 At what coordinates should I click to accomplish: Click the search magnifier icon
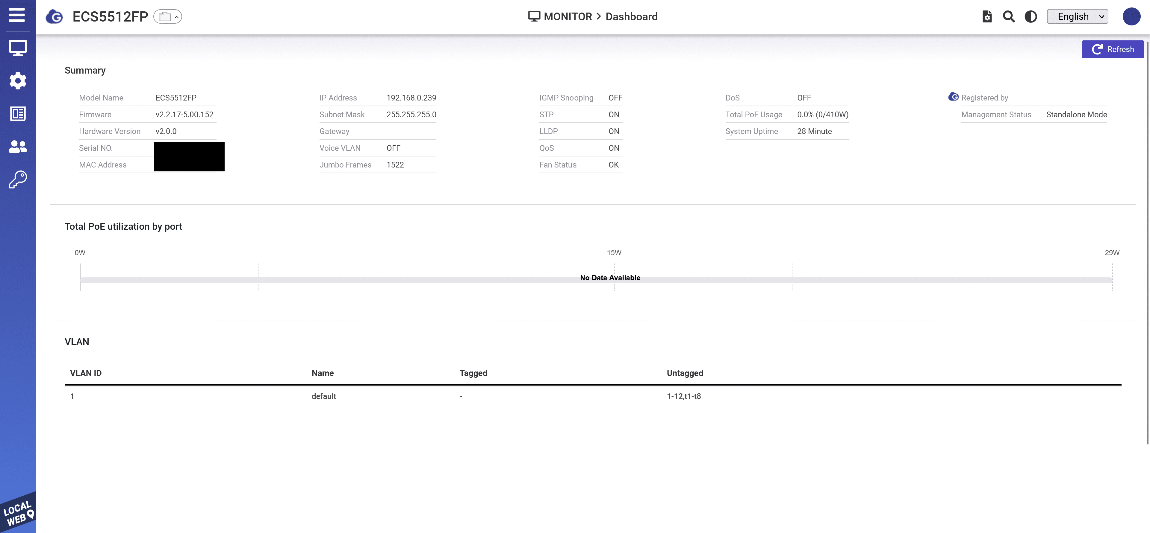pos(1008,17)
